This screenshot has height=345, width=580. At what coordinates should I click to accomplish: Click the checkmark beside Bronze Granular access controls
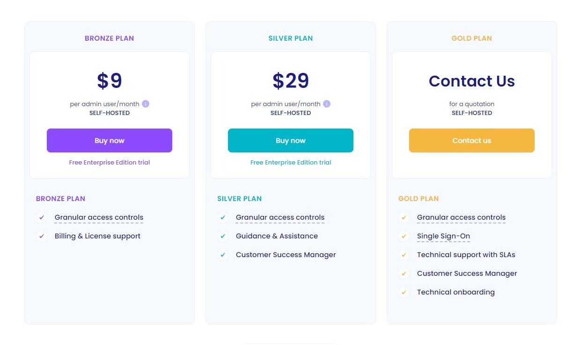42,217
